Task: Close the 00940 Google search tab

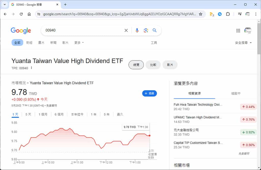Action: tap(57, 5)
